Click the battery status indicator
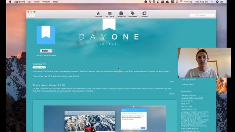 [188, 1]
